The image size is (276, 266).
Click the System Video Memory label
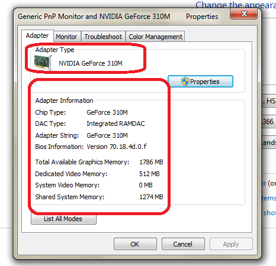(x=68, y=185)
